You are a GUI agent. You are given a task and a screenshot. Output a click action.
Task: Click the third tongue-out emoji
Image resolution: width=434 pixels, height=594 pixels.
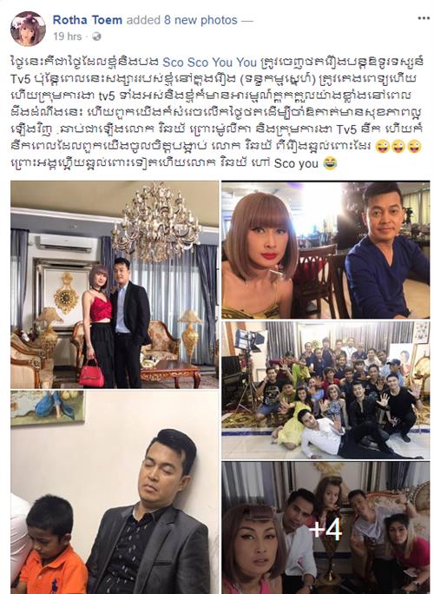(x=414, y=147)
